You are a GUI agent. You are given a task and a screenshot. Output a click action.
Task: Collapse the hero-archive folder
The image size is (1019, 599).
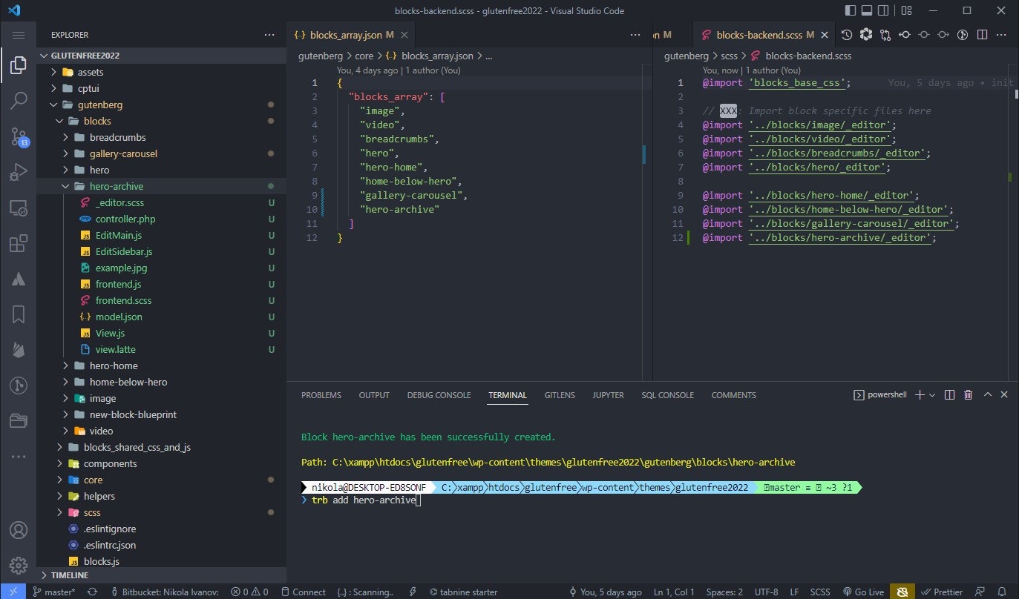[162, 186]
